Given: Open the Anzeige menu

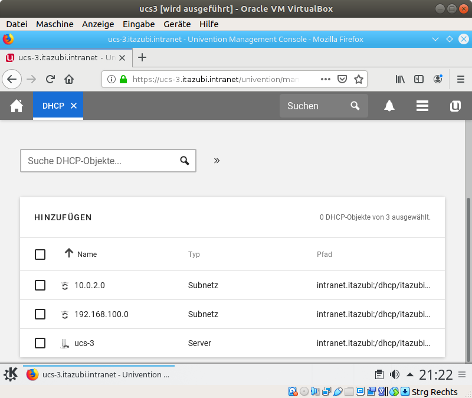Looking at the screenshot, I should click(98, 24).
